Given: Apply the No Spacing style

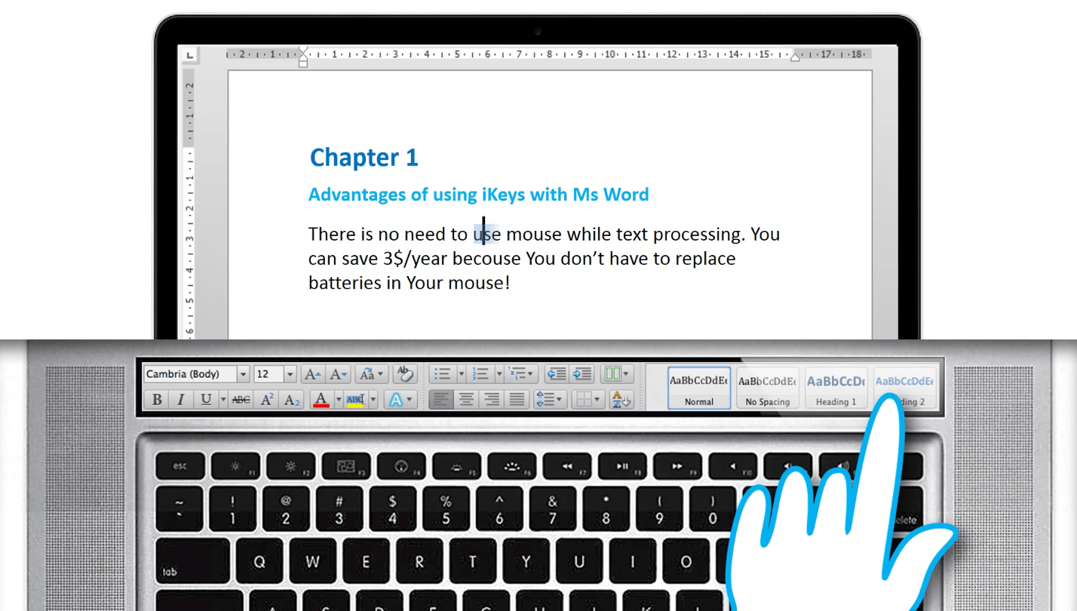Looking at the screenshot, I should tap(767, 388).
